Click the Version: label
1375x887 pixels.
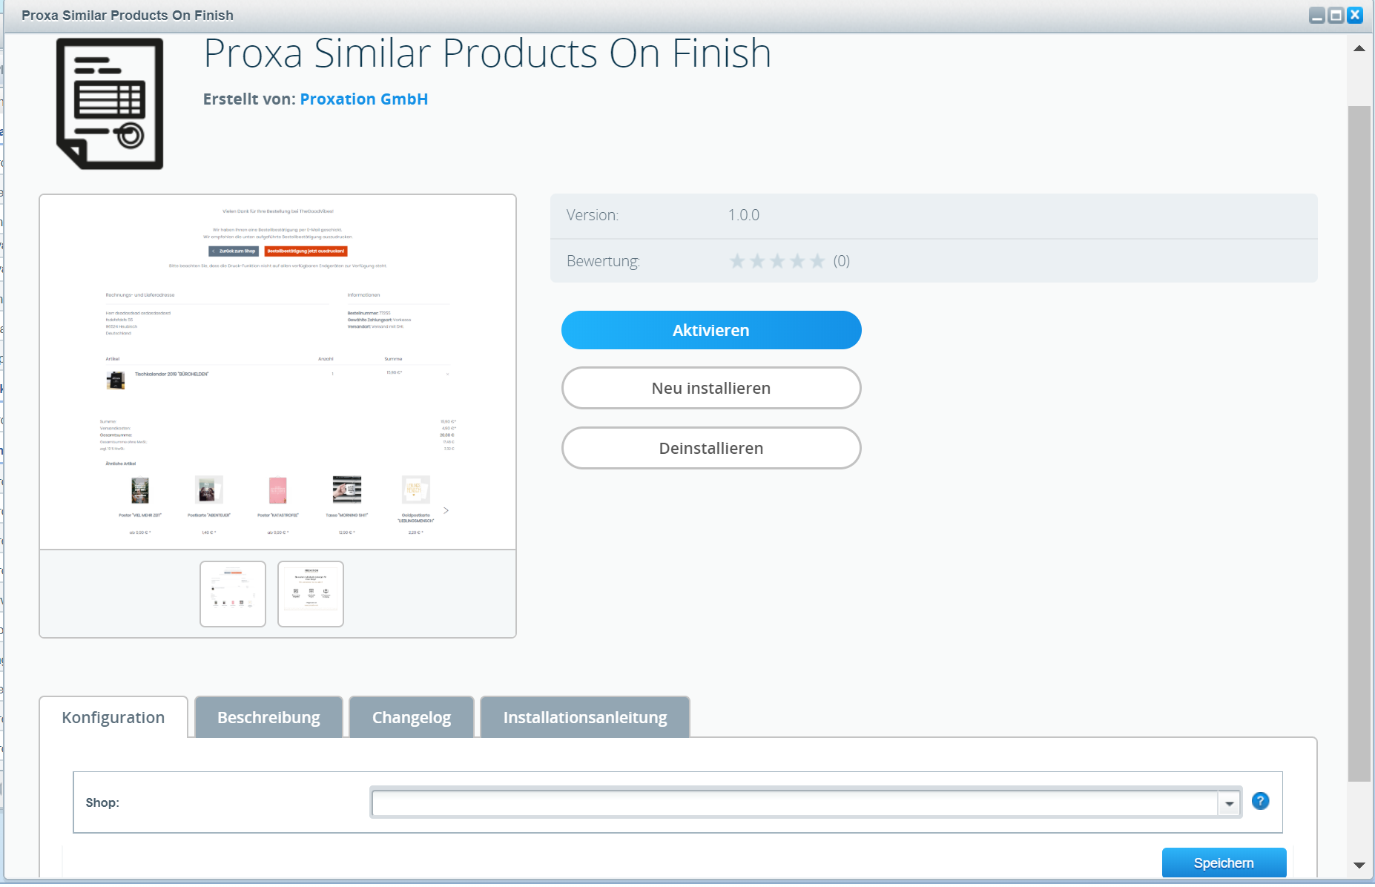593,215
